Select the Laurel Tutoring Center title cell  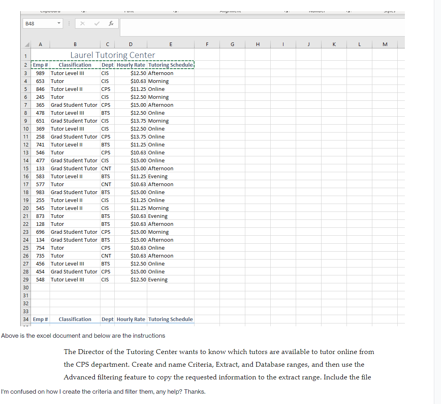[x=112, y=55]
